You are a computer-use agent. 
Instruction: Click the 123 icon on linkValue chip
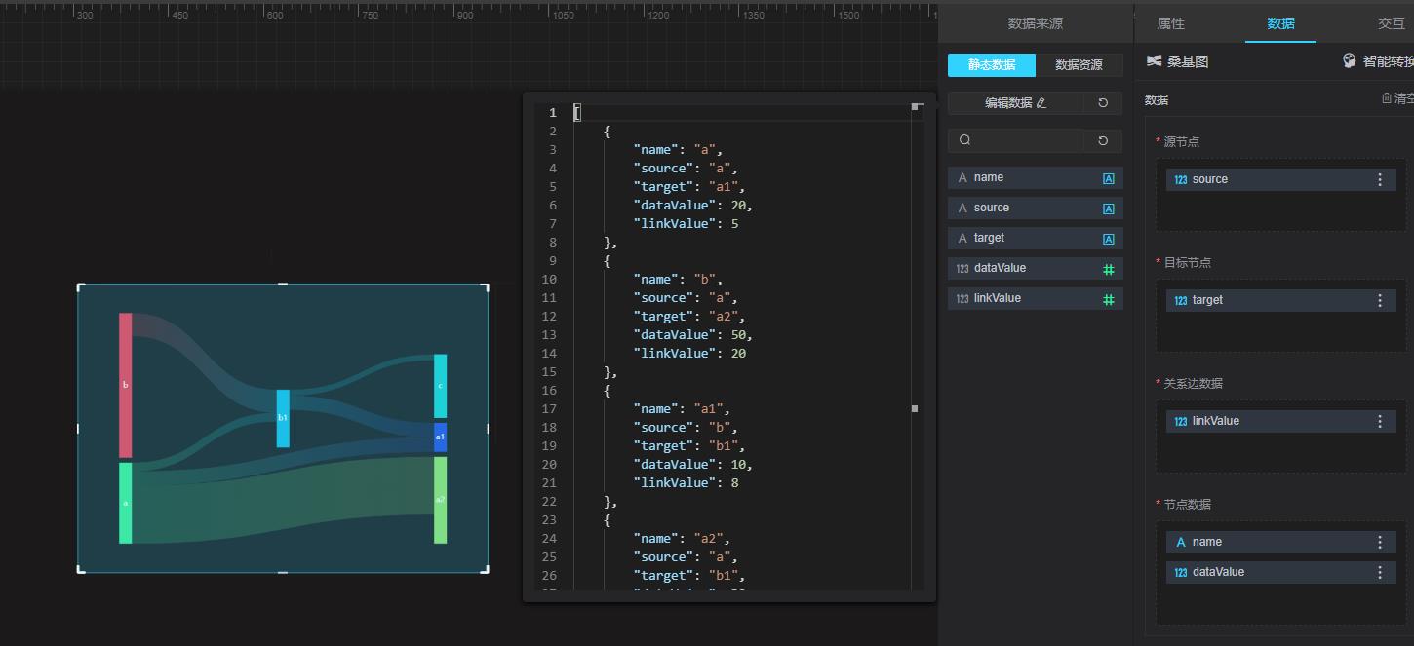point(1181,422)
